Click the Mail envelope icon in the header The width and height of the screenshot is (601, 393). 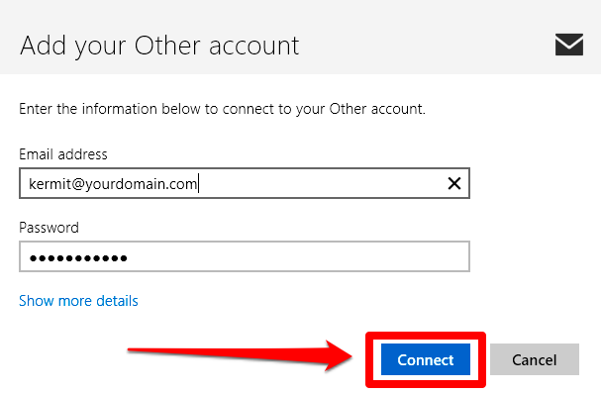click(569, 45)
